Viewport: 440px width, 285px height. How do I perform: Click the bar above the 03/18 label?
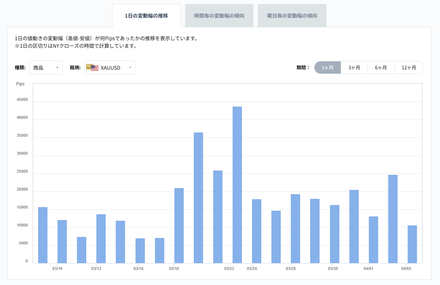(179, 224)
